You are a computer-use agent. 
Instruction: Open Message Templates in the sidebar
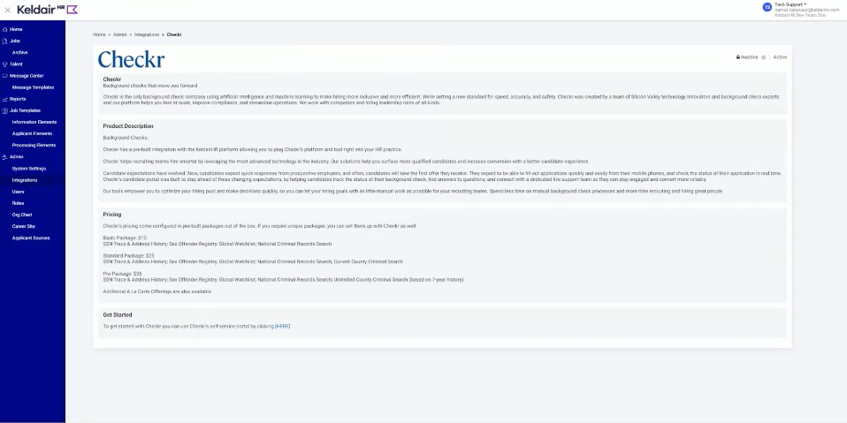pos(33,87)
